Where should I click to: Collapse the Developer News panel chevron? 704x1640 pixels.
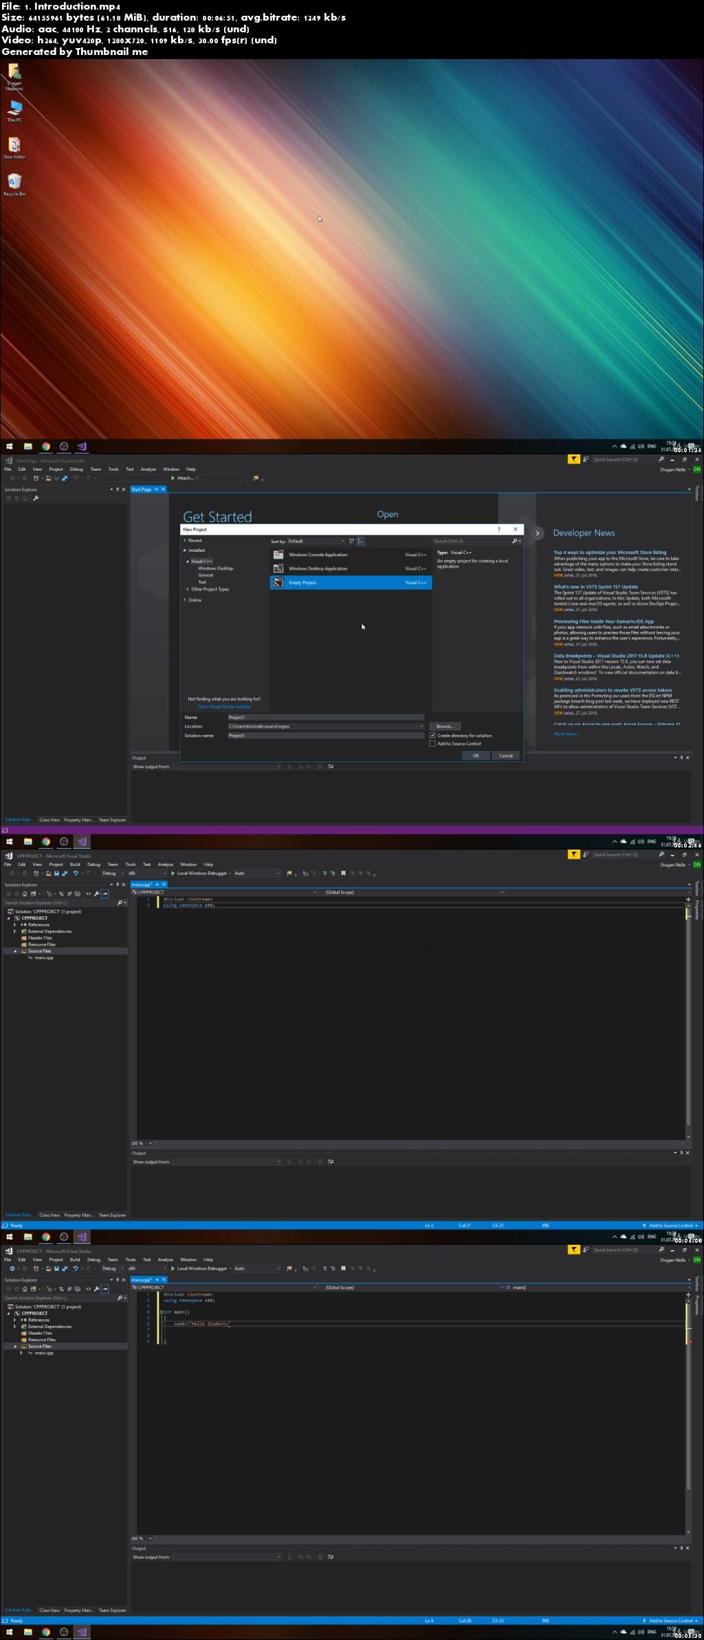pyautogui.click(x=538, y=533)
